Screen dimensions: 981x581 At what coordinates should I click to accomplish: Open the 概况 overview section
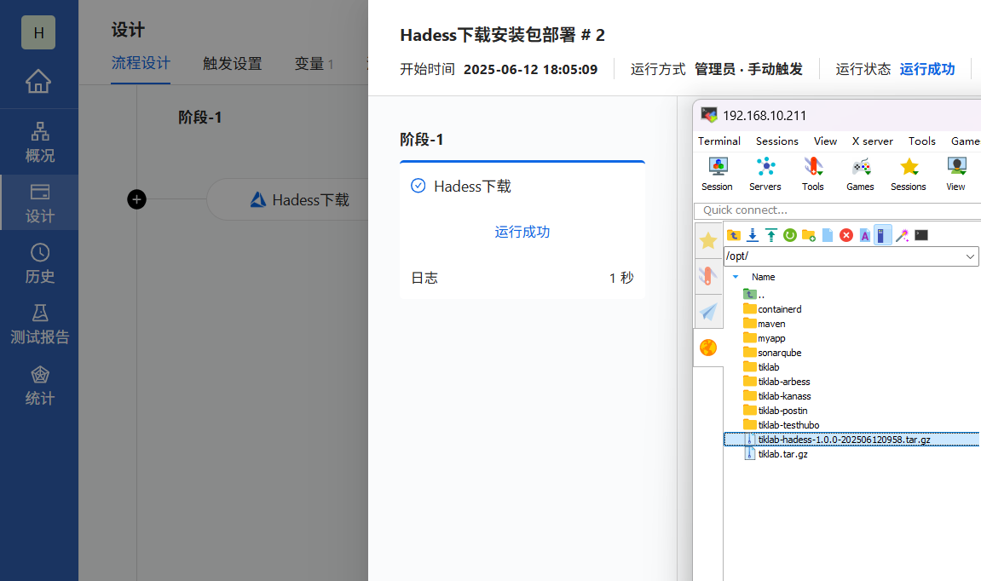tap(39, 142)
